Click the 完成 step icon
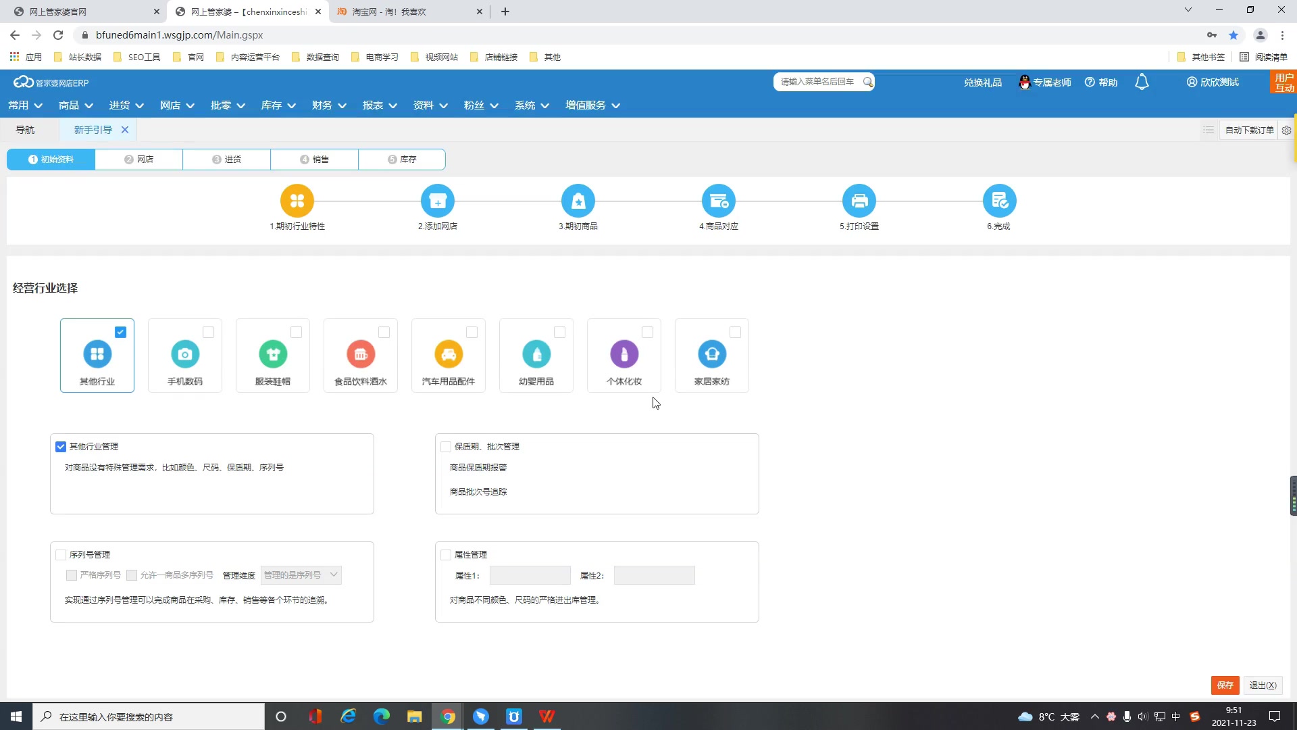The image size is (1297, 730). pos(1000,201)
